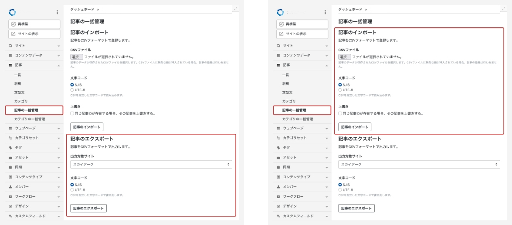This screenshot has width=512, height=225.
Task: Click the デザイン icon in right screenshot sidebar
Action: coord(278,206)
